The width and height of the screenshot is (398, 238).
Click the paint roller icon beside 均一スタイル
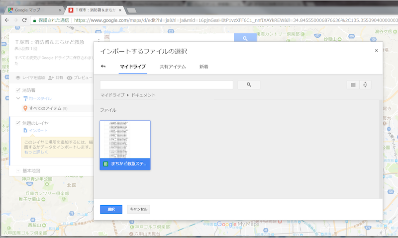(x=25, y=98)
